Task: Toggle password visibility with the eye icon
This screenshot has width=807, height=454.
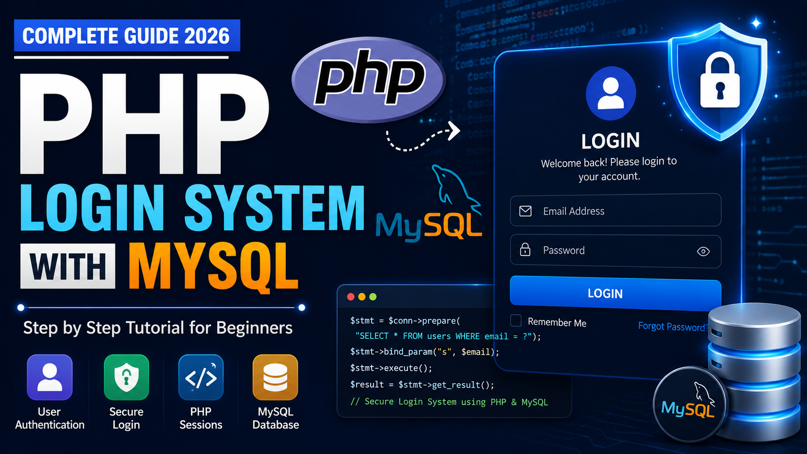Action: point(703,251)
